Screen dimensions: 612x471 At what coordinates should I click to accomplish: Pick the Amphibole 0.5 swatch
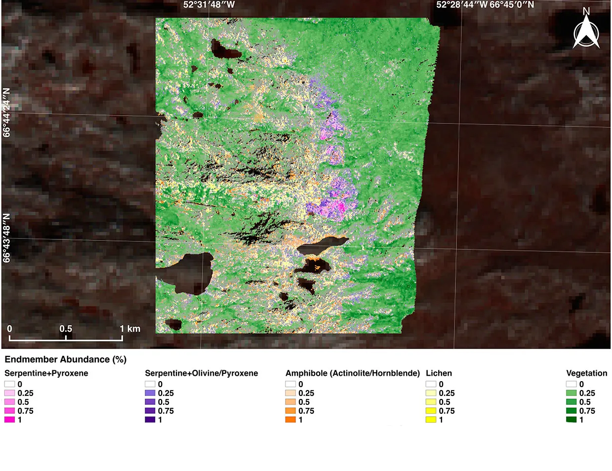290,402
